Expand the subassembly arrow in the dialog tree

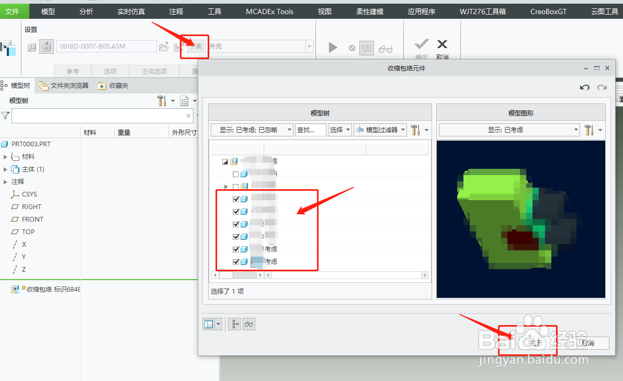[226, 187]
